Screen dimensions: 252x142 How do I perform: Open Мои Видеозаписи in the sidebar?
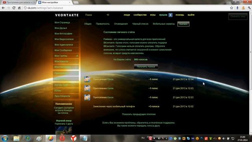pyautogui.click(x=66, y=39)
